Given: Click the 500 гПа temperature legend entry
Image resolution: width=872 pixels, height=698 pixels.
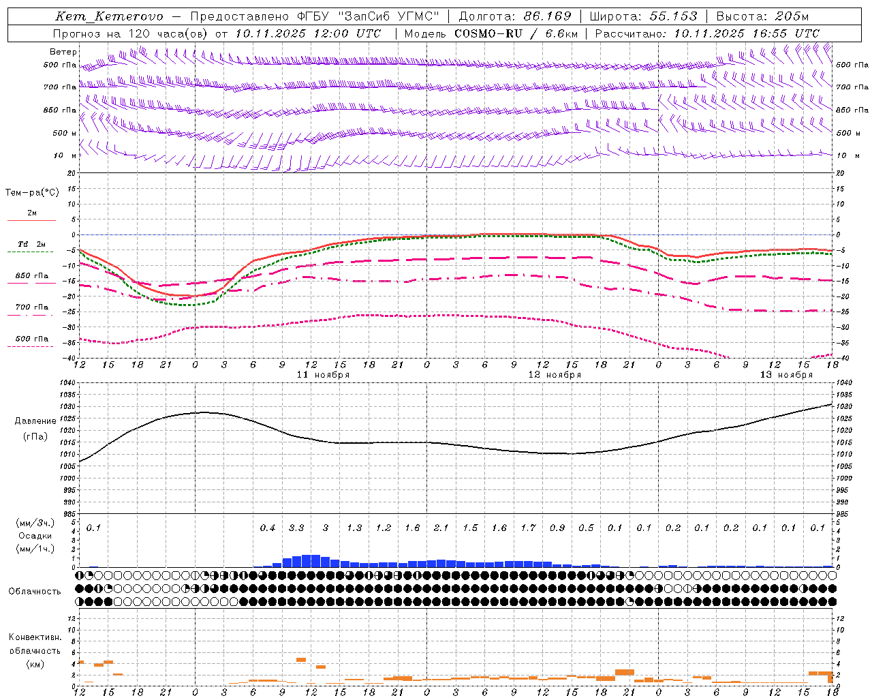Looking at the screenshot, I should [x=32, y=339].
